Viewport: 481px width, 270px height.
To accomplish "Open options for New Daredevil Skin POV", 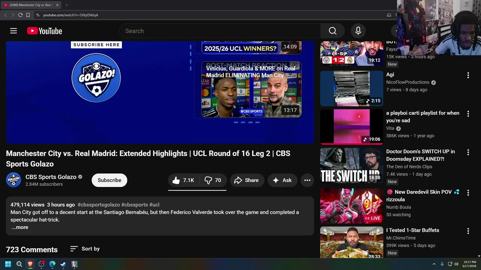I will pos(468,193).
